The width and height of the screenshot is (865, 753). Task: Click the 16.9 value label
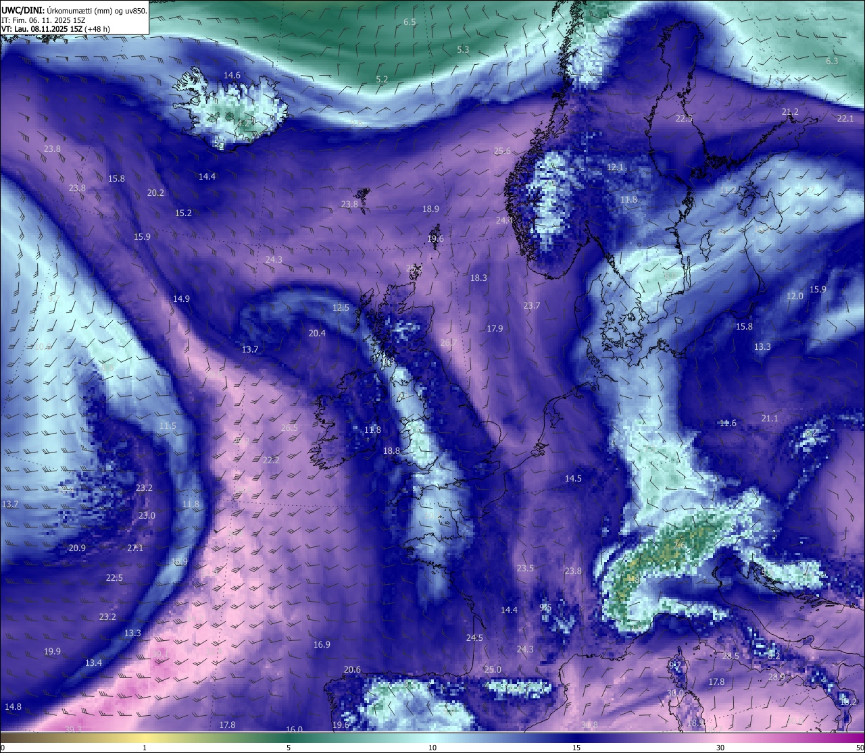(x=322, y=644)
